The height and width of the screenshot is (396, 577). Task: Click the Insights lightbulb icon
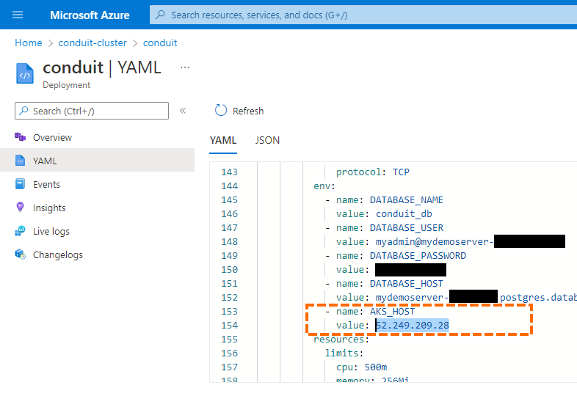(20, 207)
